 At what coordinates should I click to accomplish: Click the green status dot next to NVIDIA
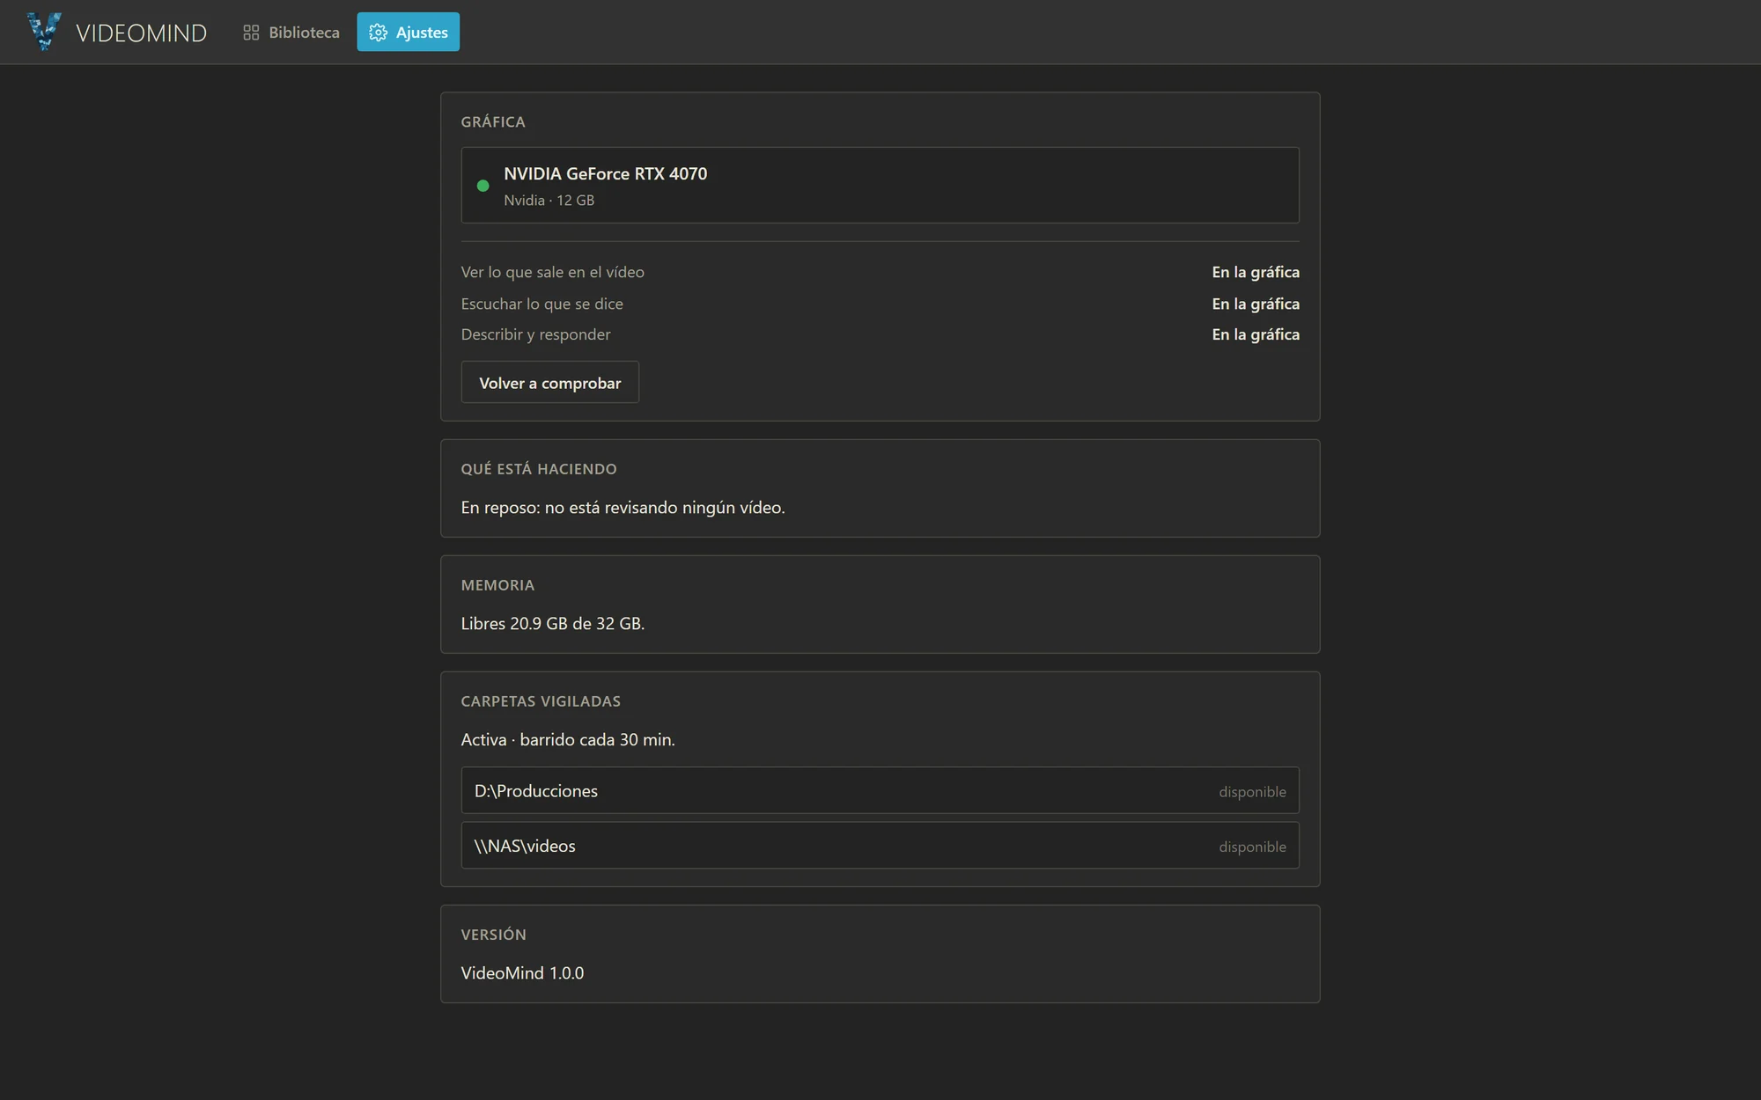483,186
